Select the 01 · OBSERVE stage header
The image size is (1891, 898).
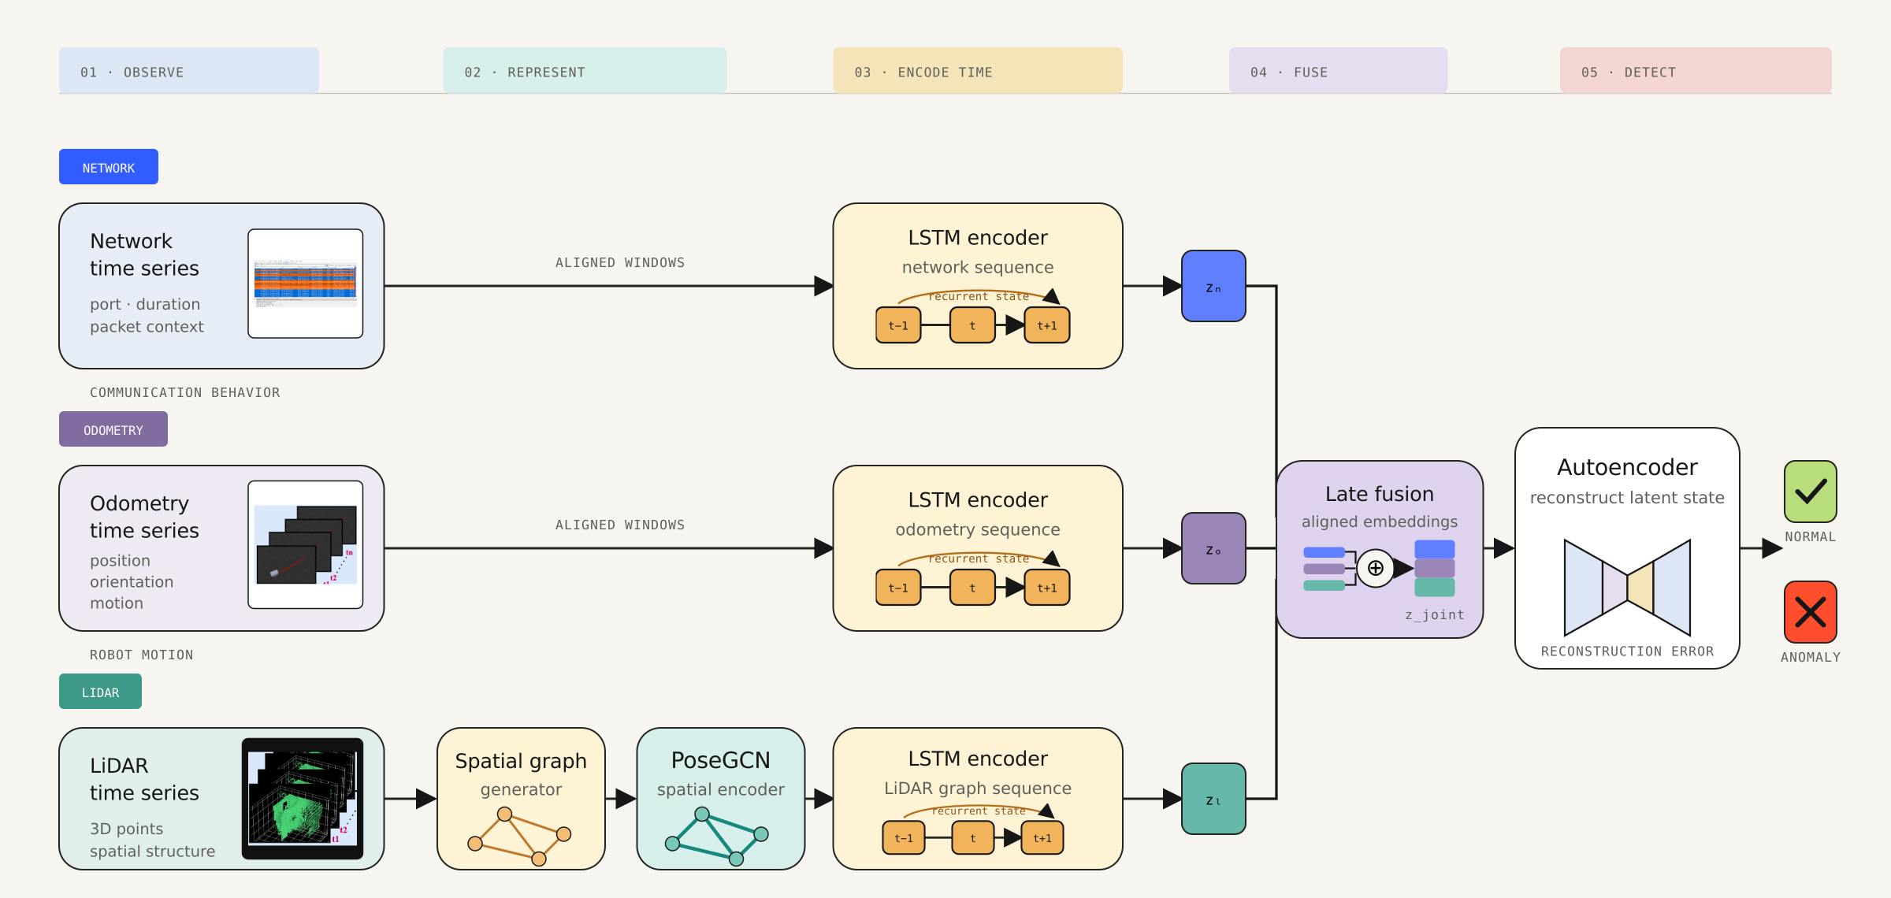point(189,71)
